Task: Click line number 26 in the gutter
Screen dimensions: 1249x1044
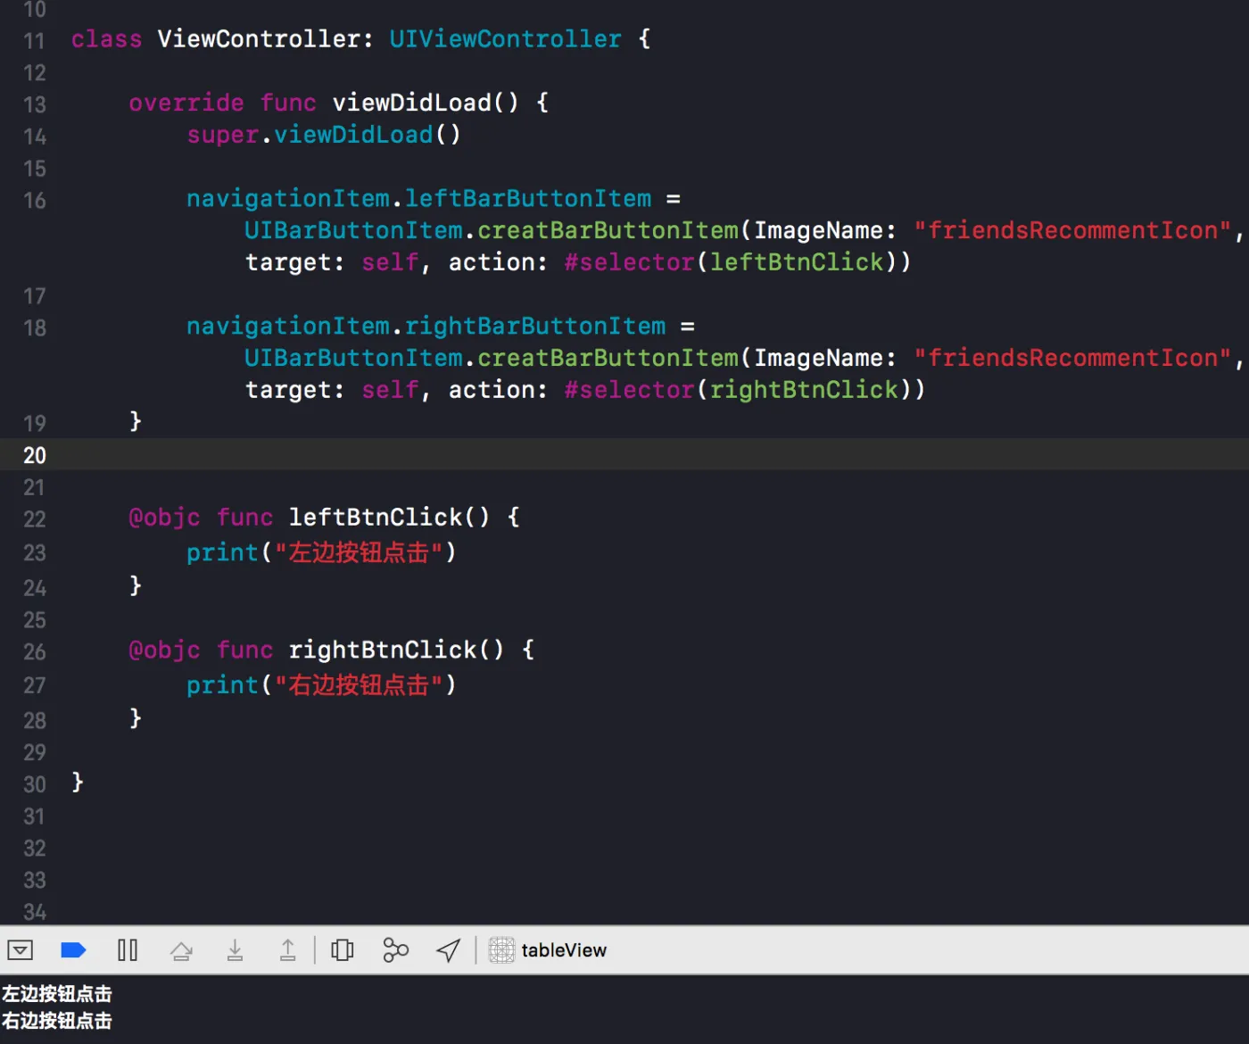Action: (35, 652)
